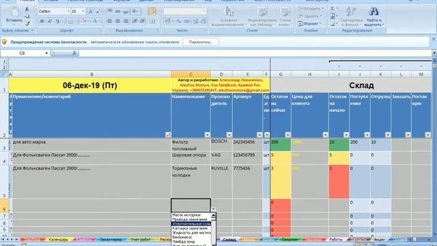This screenshot has width=437, height=246.
Task: Click the formula bar input field
Action: tap(255, 53)
